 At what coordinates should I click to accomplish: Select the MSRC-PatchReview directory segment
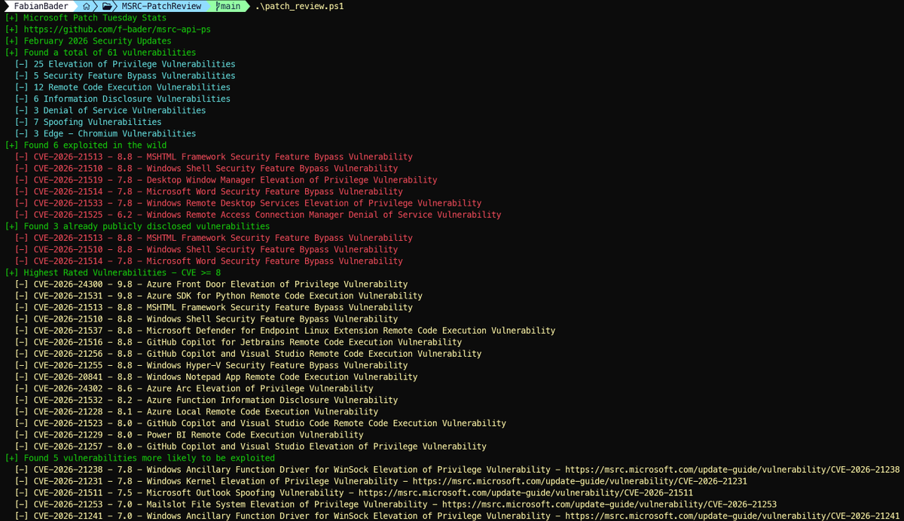pyautogui.click(x=161, y=6)
